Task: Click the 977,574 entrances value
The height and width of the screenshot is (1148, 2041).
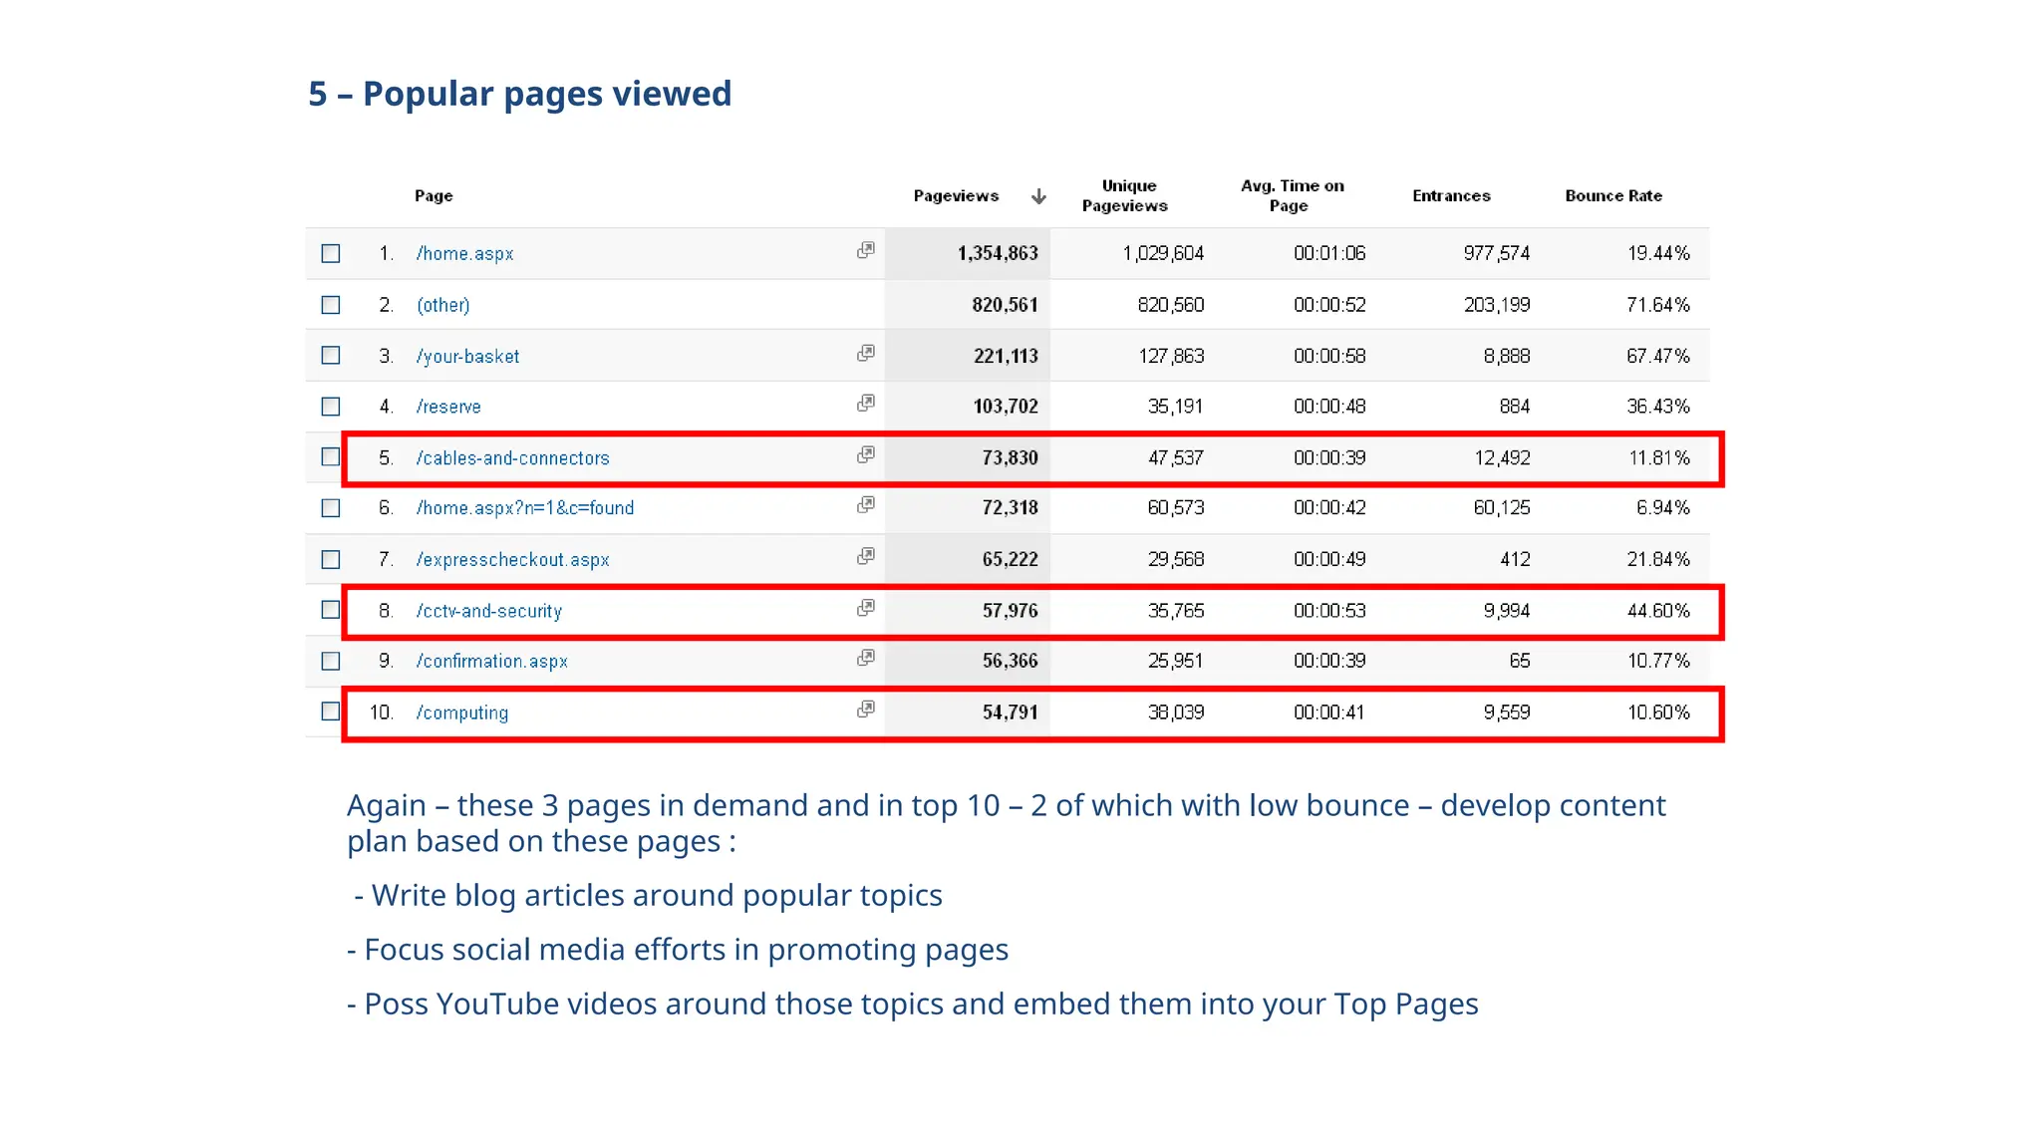Action: pos(1497,254)
